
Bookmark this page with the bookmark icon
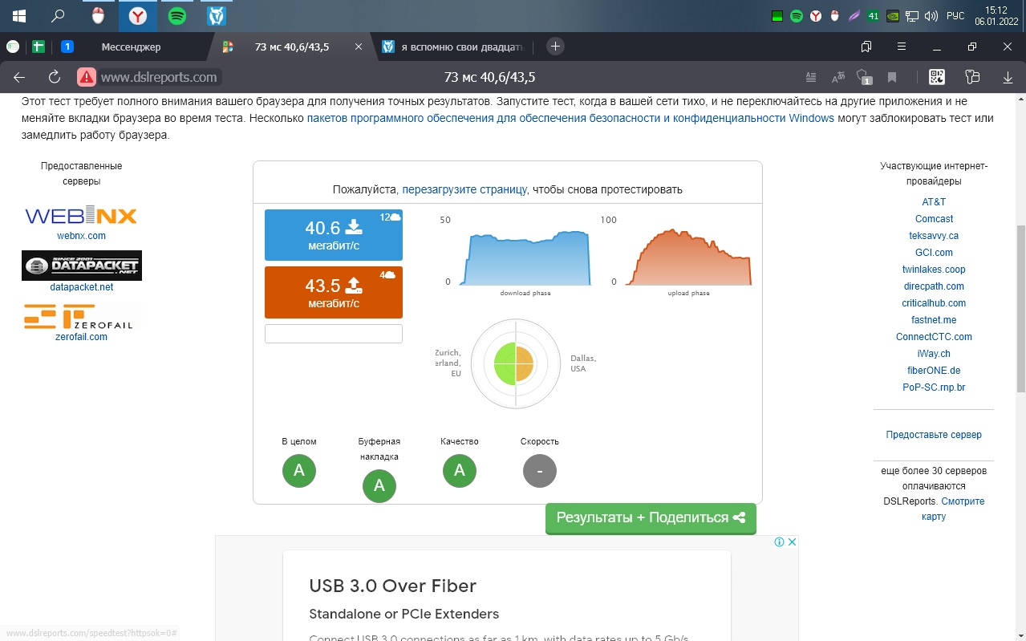[891, 77]
